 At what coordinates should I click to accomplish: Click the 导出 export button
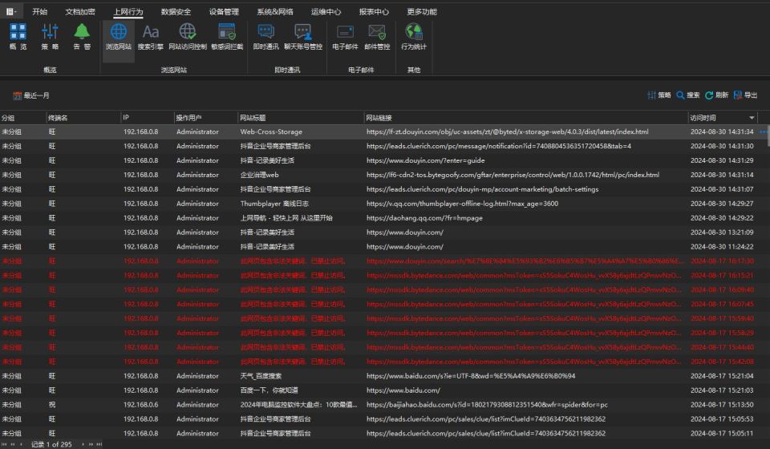(745, 95)
